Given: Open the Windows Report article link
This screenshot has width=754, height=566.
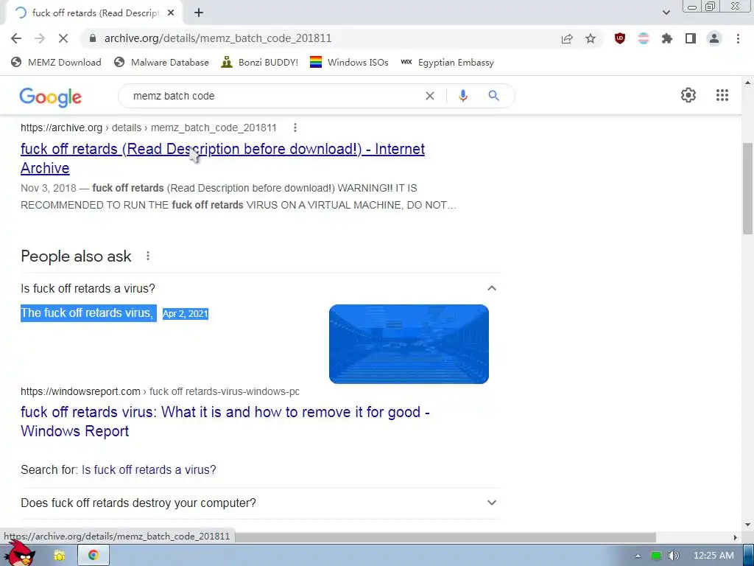Looking at the screenshot, I should (225, 422).
